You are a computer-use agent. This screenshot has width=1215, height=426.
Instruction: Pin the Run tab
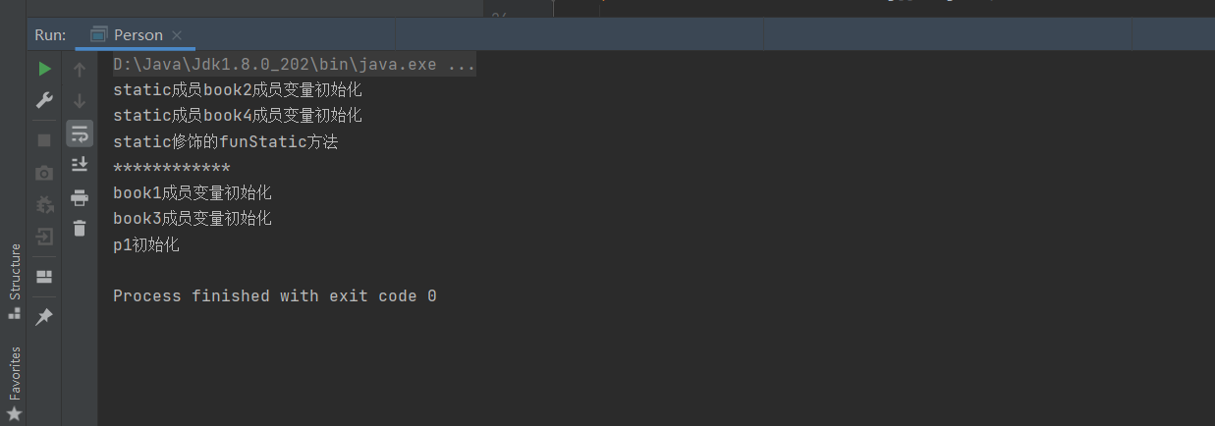[x=44, y=316]
